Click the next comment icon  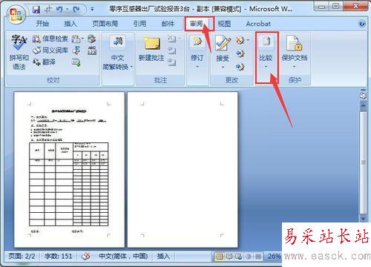pyautogui.click(x=172, y=62)
